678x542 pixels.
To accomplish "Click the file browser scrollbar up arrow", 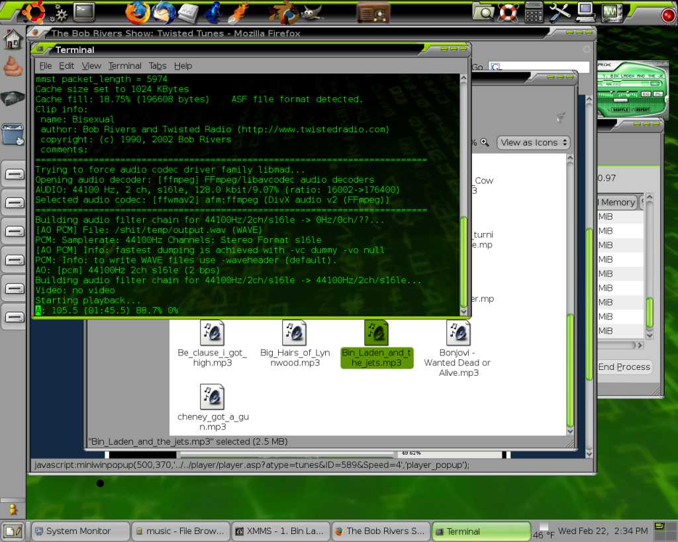I will pyautogui.click(x=570, y=159).
